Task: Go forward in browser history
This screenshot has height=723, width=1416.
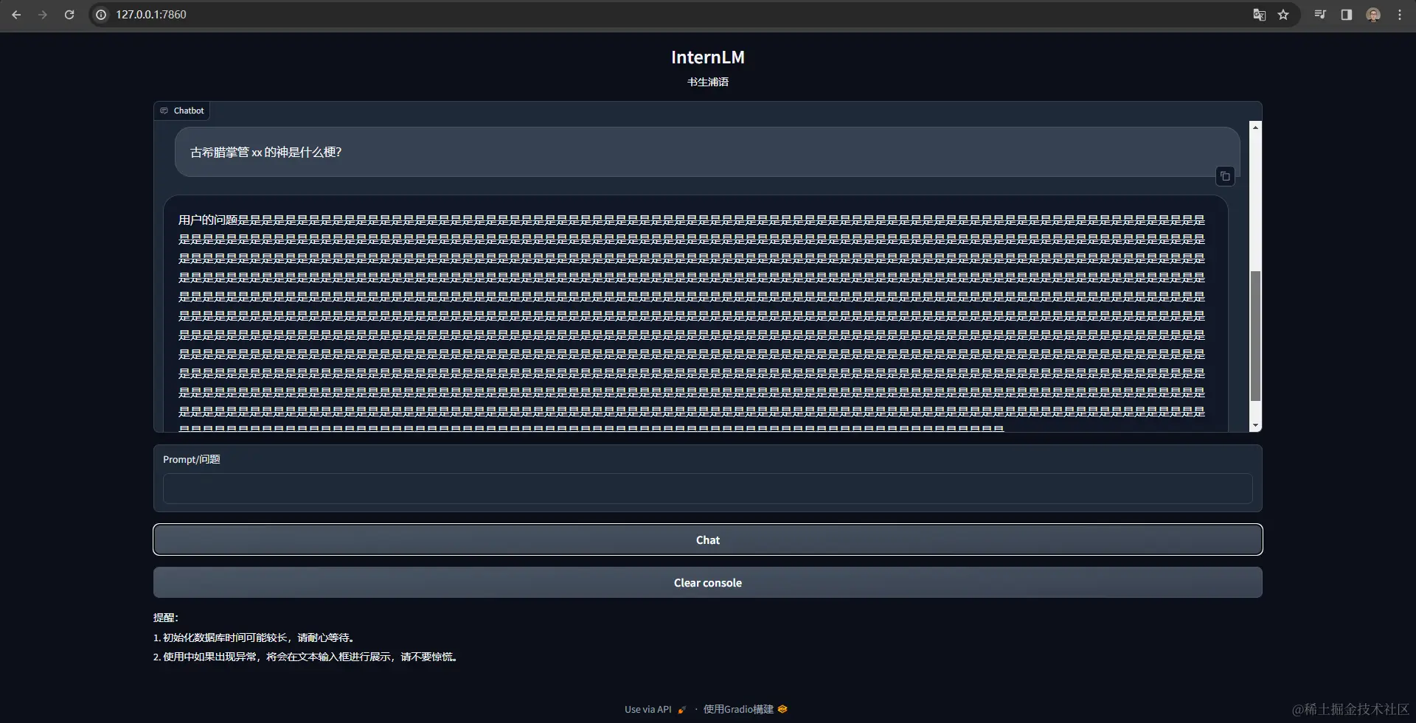Action: pyautogui.click(x=43, y=15)
